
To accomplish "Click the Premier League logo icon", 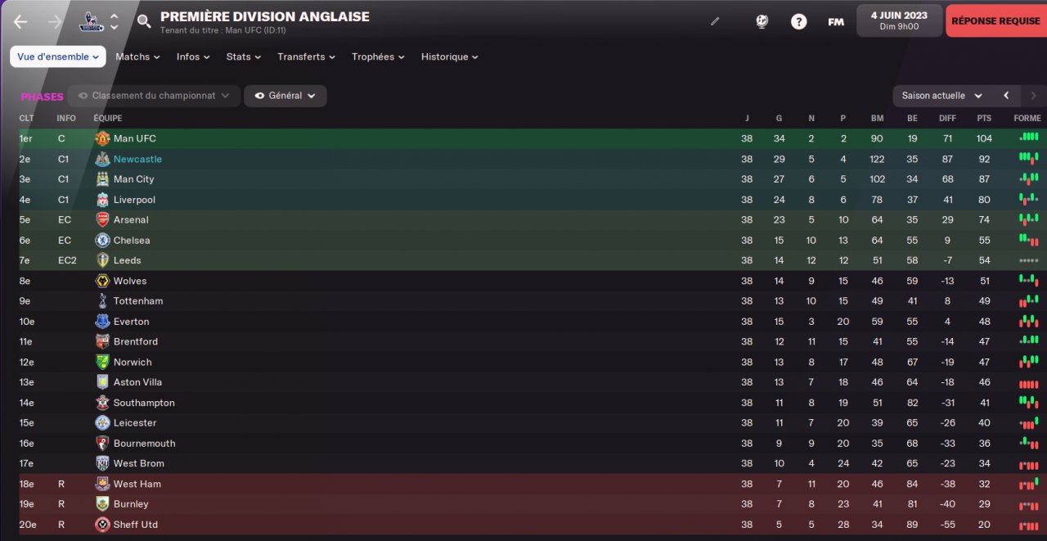I will click(x=91, y=22).
